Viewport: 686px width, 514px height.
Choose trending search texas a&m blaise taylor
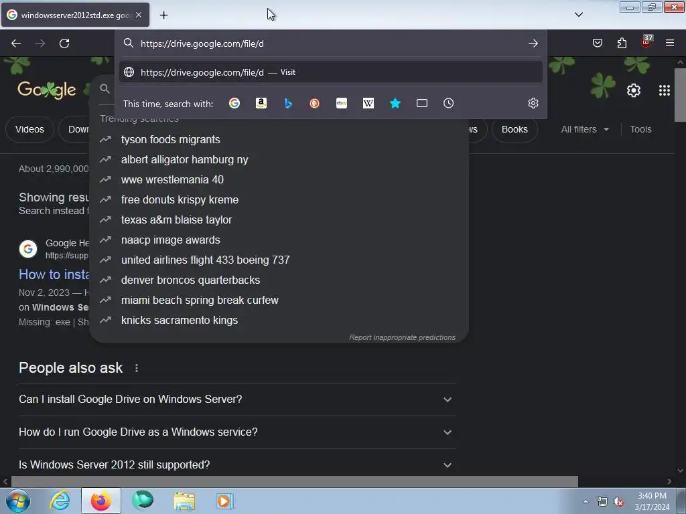[279, 220]
